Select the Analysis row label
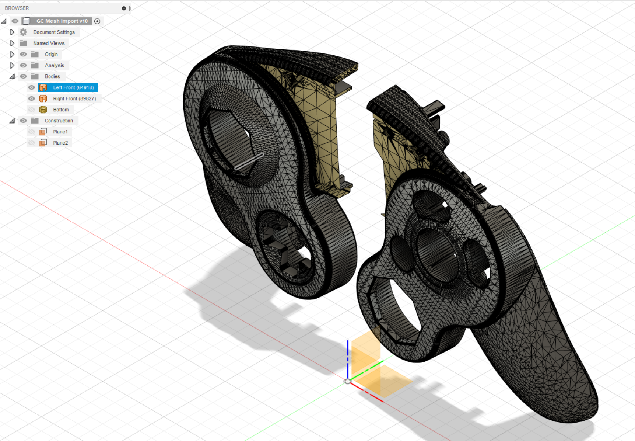This screenshot has height=441, width=635. [55, 65]
